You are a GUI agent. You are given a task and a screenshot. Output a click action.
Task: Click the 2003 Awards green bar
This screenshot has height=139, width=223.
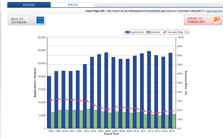click(x=88, y=119)
